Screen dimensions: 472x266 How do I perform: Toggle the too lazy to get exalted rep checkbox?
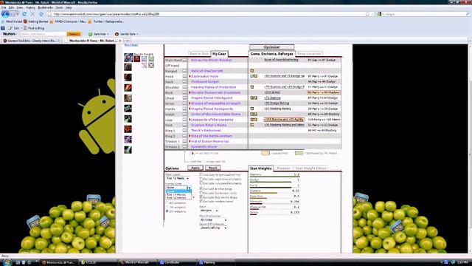click(201, 174)
